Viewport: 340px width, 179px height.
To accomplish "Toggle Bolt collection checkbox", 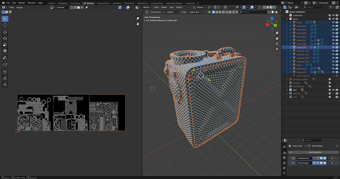I will (330, 90).
